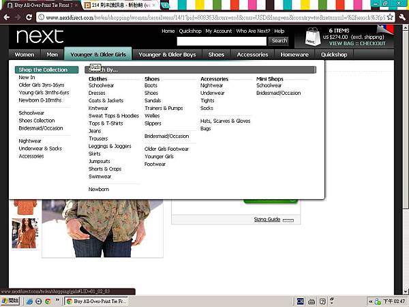The image size is (409, 307).
Task: Click the CH language bar indicator
Action: point(300,302)
